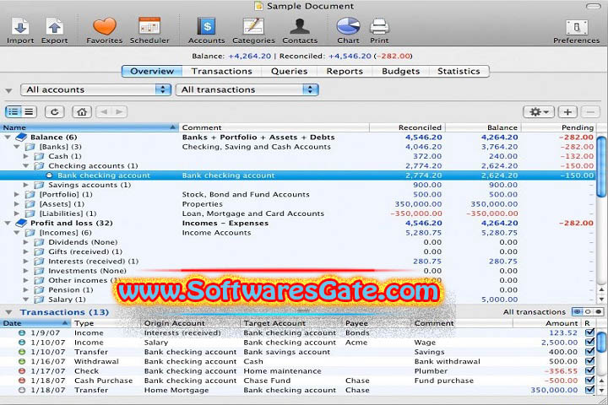Open the Categories toolbar icon
Screen dimensions: 608x405
[253, 30]
